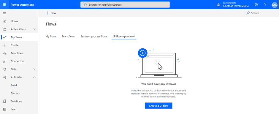The image size is (279, 114).
Task: Click the Solutions icon
Action: click(x=5, y=101)
